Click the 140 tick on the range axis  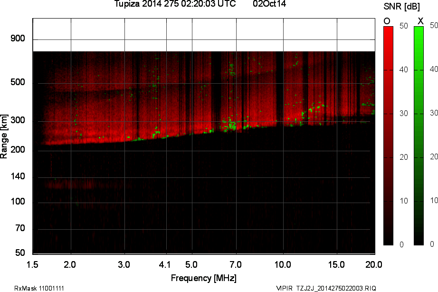pyautogui.click(x=18, y=177)
